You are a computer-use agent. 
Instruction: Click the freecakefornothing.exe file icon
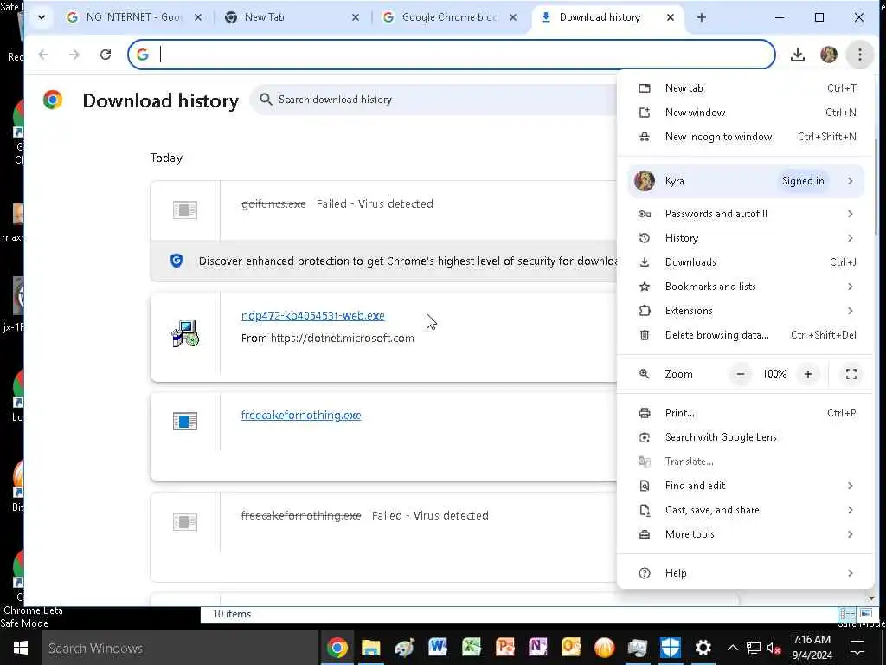[x=185, y=422]
